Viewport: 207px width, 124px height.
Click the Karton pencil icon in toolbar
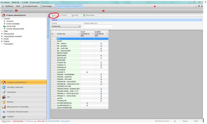[x=61, y=16]
